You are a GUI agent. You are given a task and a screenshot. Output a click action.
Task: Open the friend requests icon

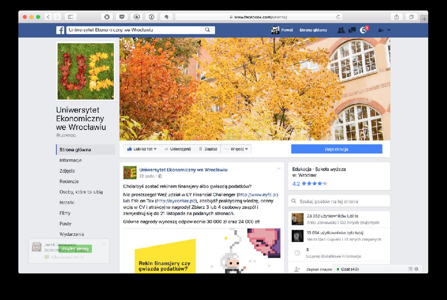point(341,30)
